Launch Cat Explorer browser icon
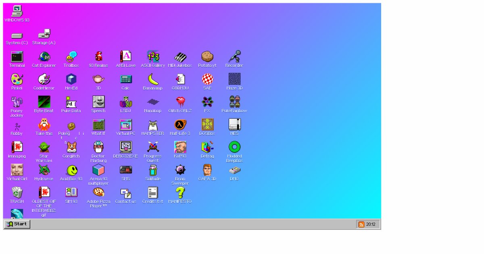 point(44,57)
